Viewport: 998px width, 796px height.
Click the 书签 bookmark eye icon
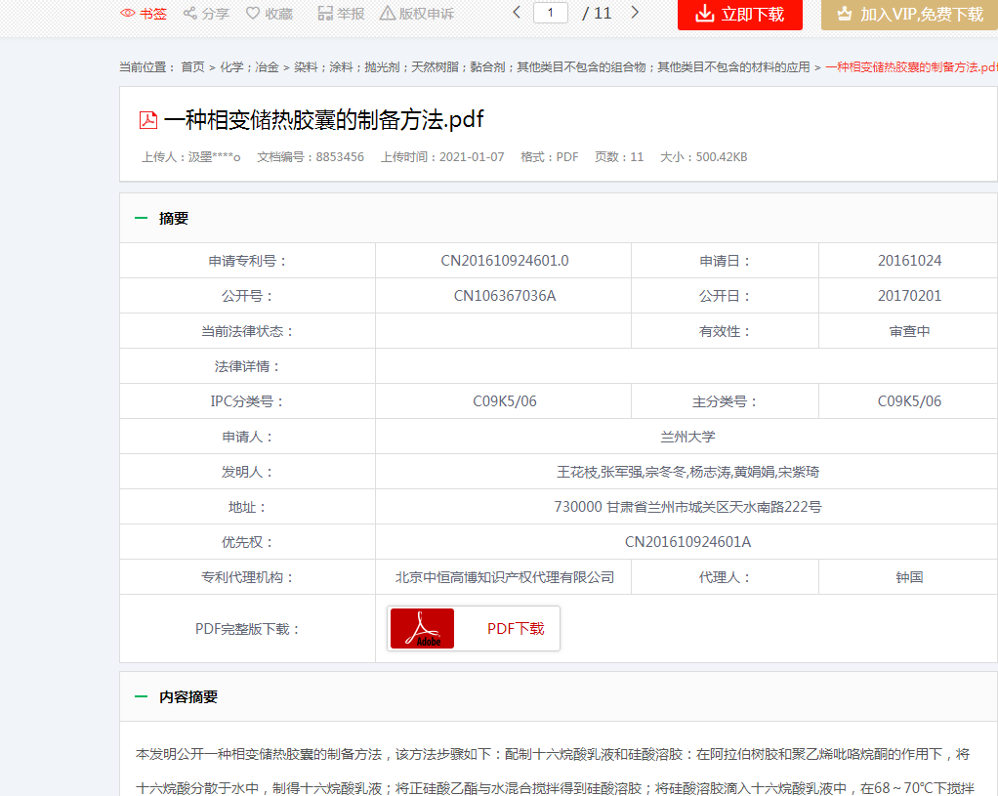[128, 14]
